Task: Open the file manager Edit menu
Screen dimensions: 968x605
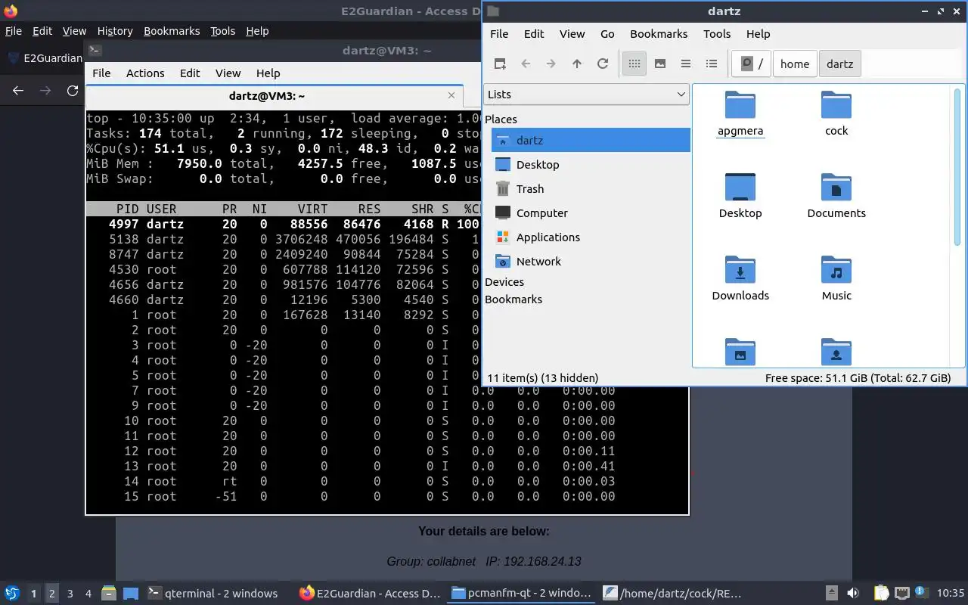Action: pyautogui.click(x=534, y=34)
